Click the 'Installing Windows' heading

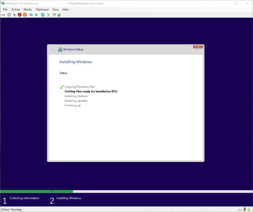click(x=76, y=62)
